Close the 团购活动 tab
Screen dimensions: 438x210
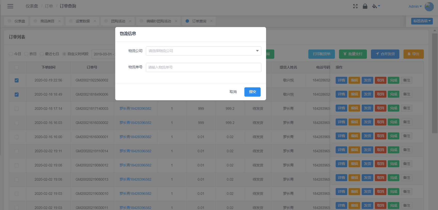130,21
